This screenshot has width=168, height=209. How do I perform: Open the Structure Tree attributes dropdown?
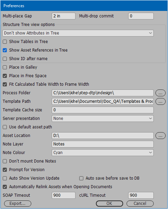tap(78, 33)
